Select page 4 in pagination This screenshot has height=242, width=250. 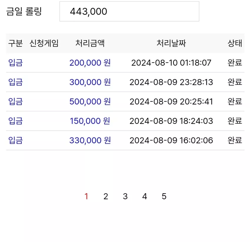click(x=145, y=196)
